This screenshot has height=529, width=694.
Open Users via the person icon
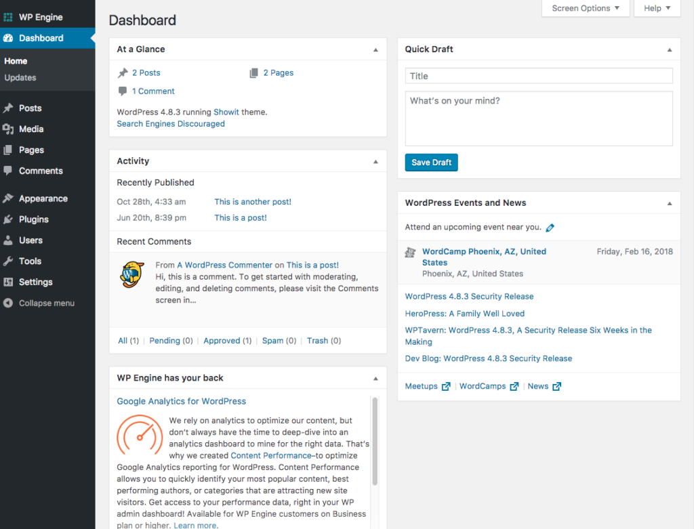(9, 240)
